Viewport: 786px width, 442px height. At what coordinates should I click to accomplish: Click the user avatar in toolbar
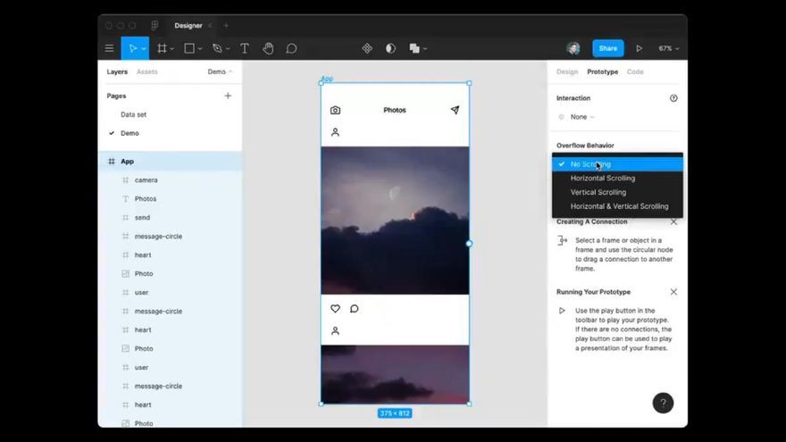click(x=573, y=48)
